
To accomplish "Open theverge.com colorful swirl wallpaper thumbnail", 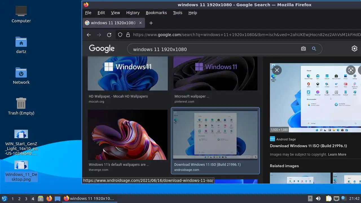I will pos(128,135).
